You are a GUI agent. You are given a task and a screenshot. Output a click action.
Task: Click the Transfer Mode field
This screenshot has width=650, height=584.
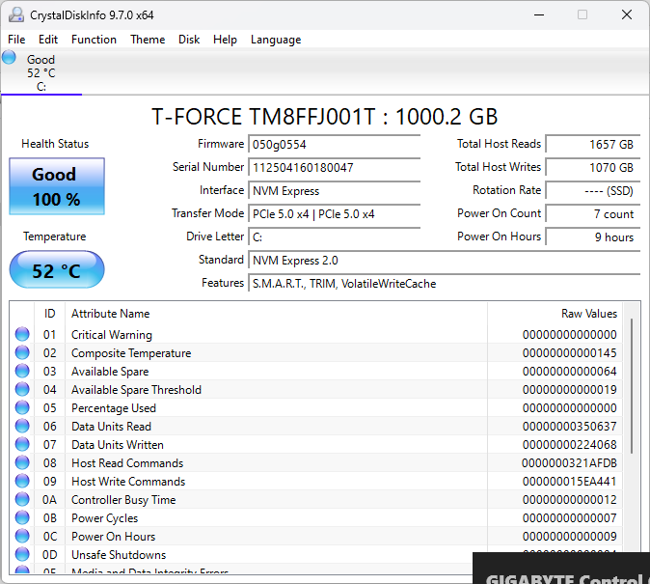(334, 214)
